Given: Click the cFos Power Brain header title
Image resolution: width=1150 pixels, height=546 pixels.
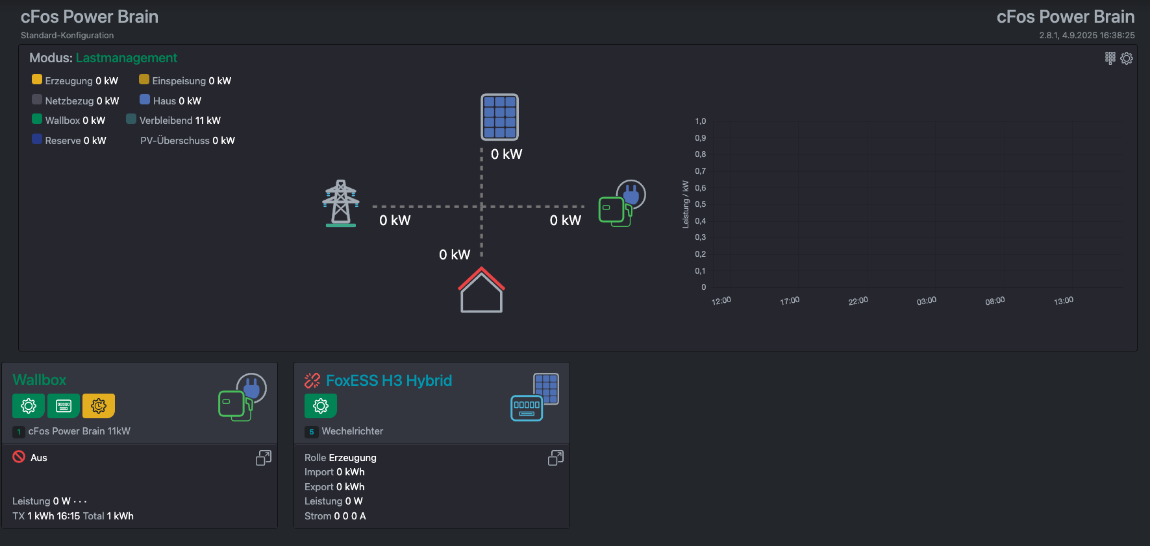Looking at the screenshot, I should (x=90, y=17).
